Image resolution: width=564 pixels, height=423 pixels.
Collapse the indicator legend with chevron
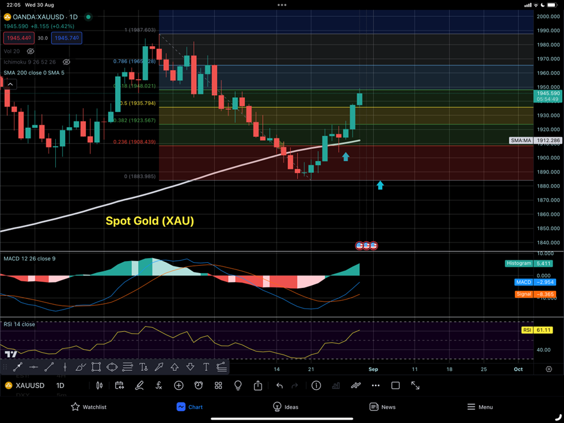click(x=10, y=85)
